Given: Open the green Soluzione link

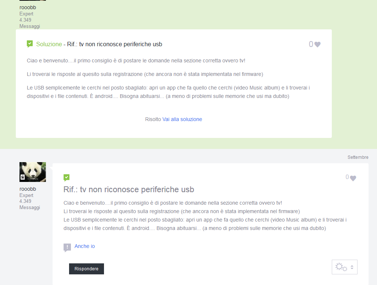Looking at the screenshot, I should pos(49,44).
